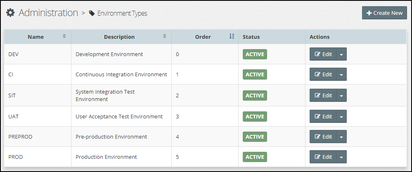Click Create New button

click(x=384, y=13)
